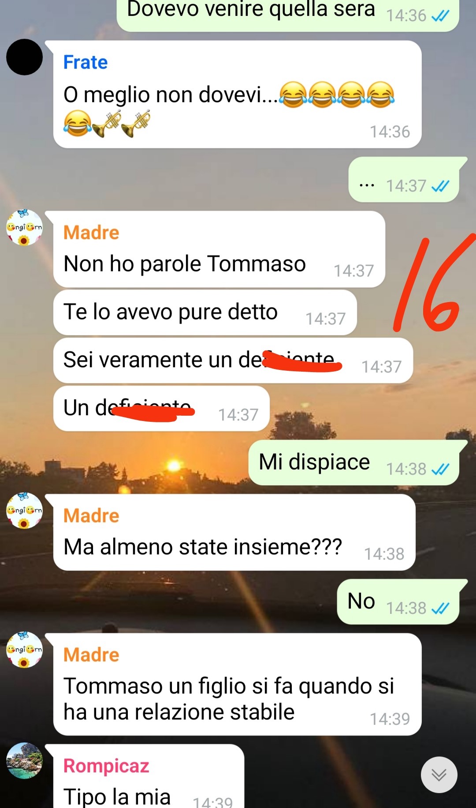Screen dimensions: 476x808
Task: Select the "O meglio non dovevi..." message
Action: pos(237,94)
